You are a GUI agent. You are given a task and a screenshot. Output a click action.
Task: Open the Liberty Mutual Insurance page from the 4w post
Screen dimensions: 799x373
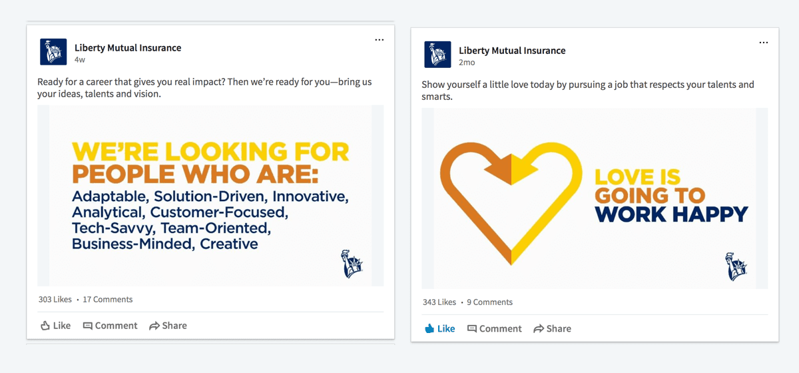128,47
